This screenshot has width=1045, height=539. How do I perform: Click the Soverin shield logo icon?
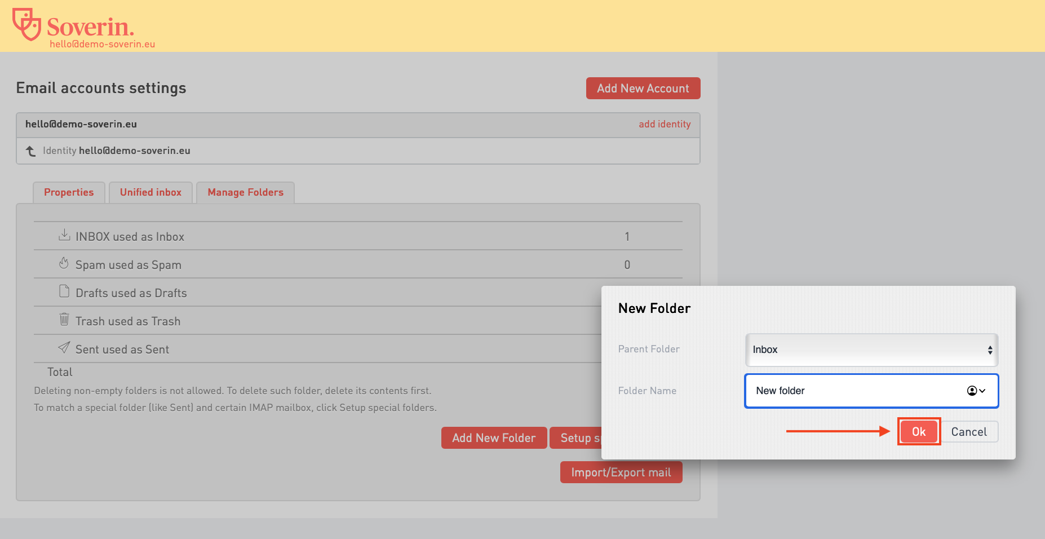27,24
